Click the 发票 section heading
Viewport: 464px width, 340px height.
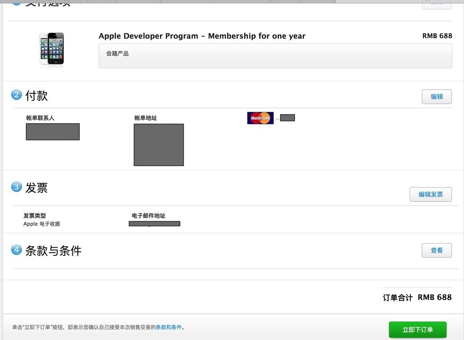point(36,188)
